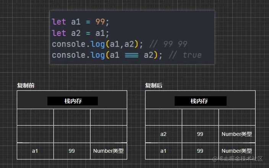Screen dimensions: 269x168
Task: Click the "复制前" heading
Action: (26, 85)
